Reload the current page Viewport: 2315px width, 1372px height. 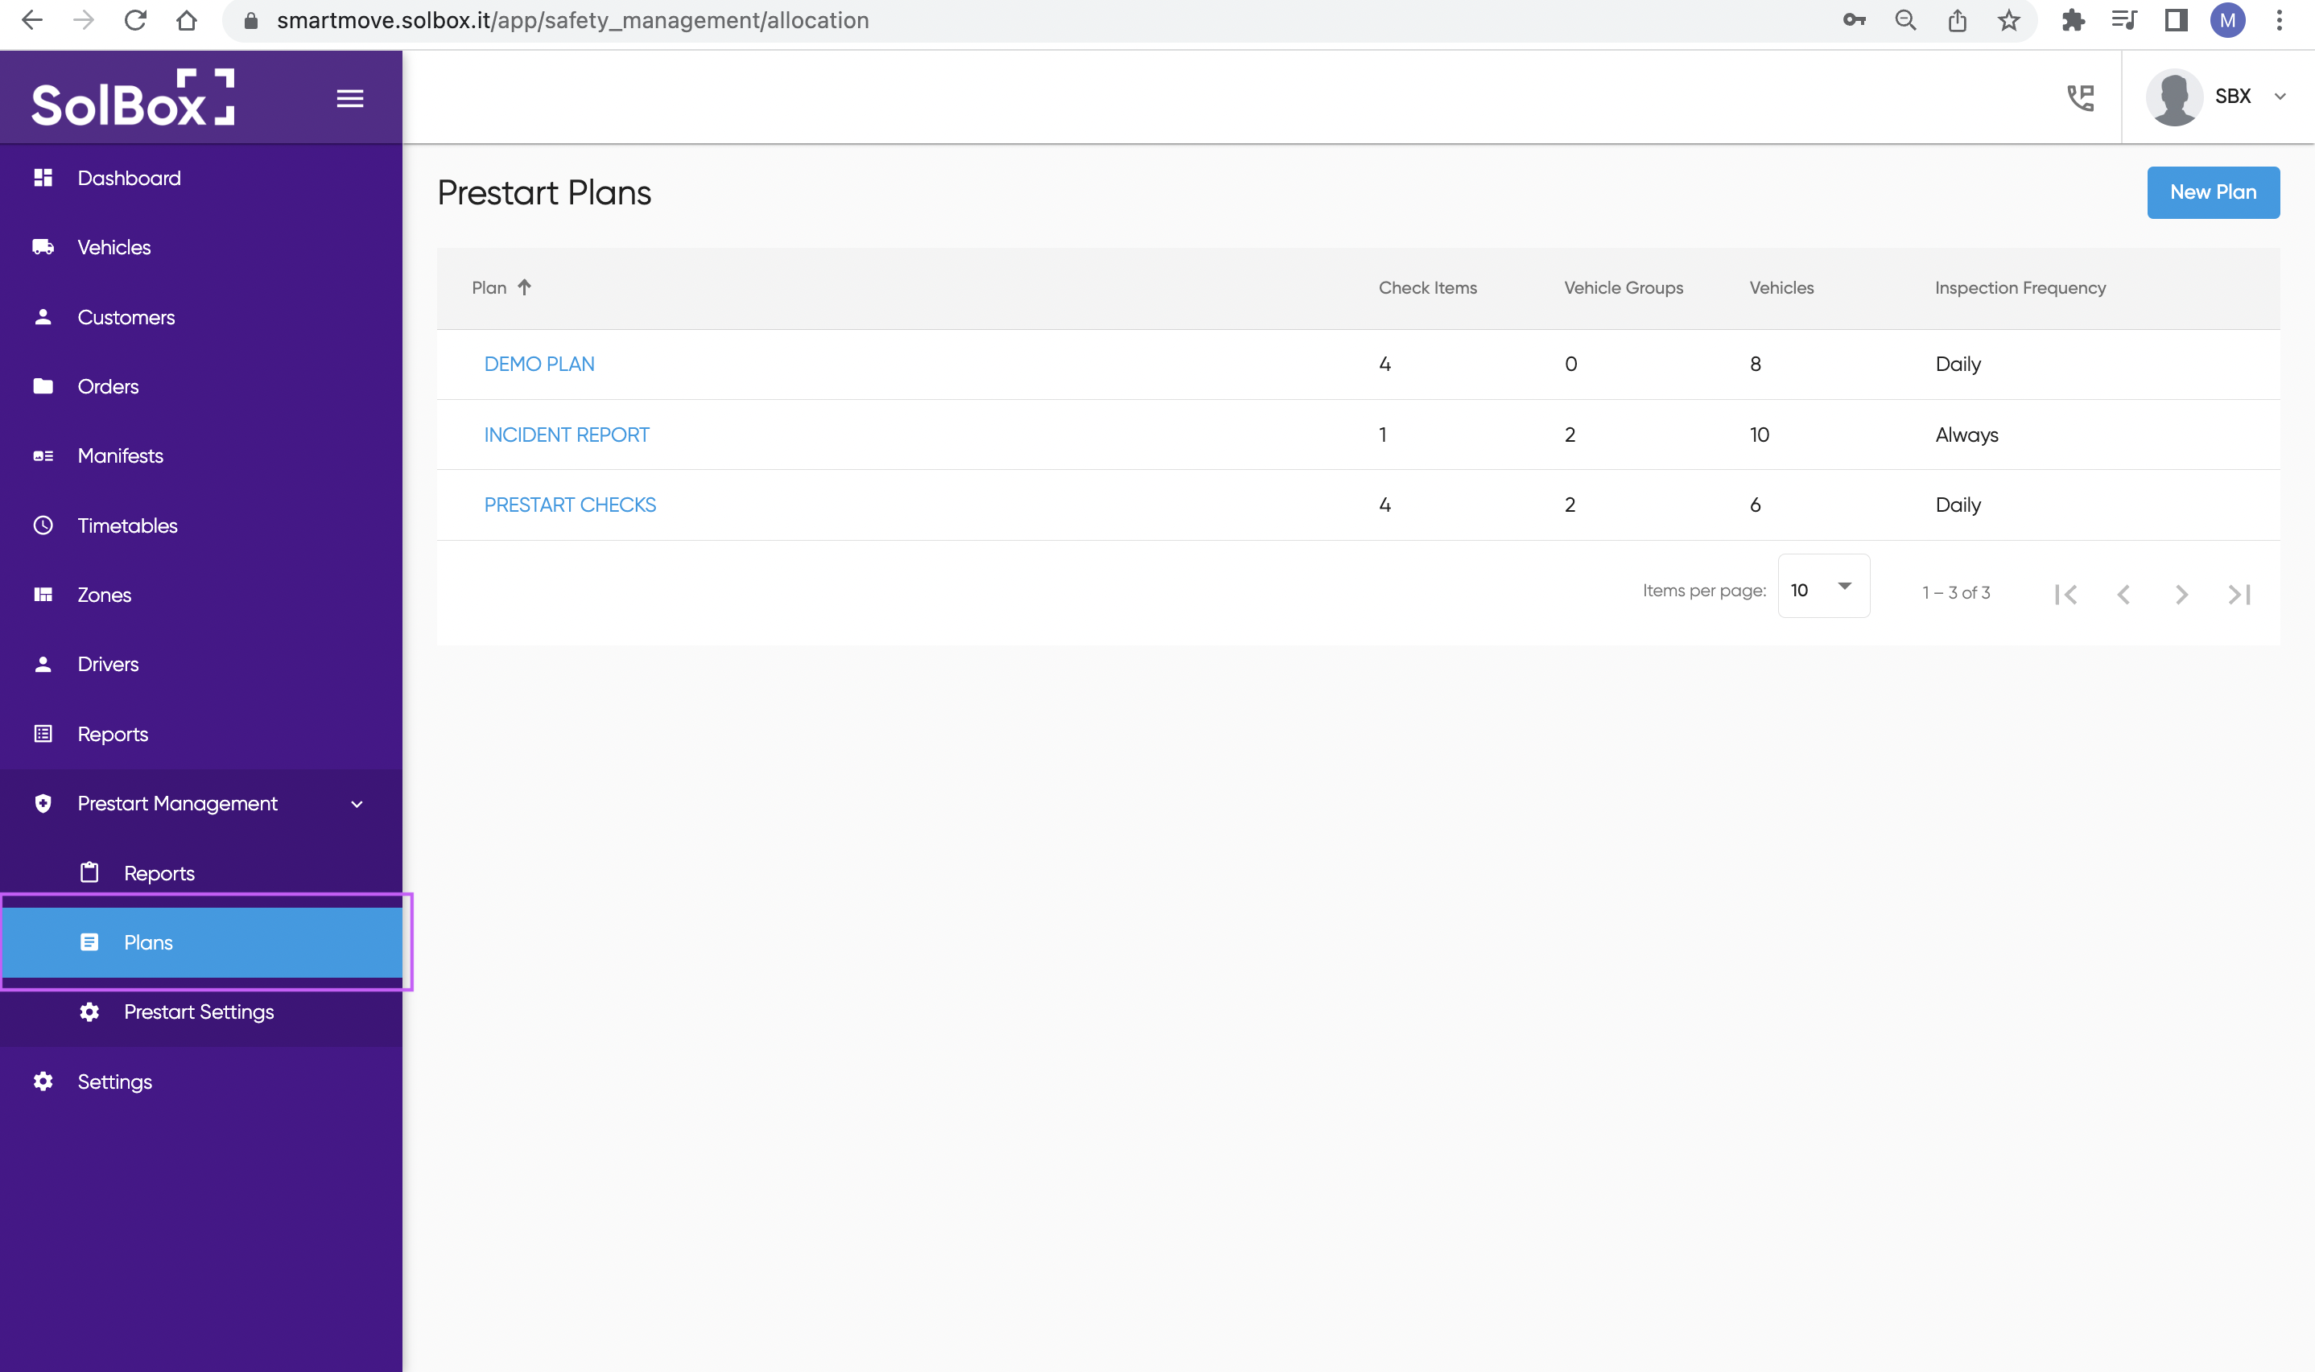pyautogui.click(x=135, y=19)
